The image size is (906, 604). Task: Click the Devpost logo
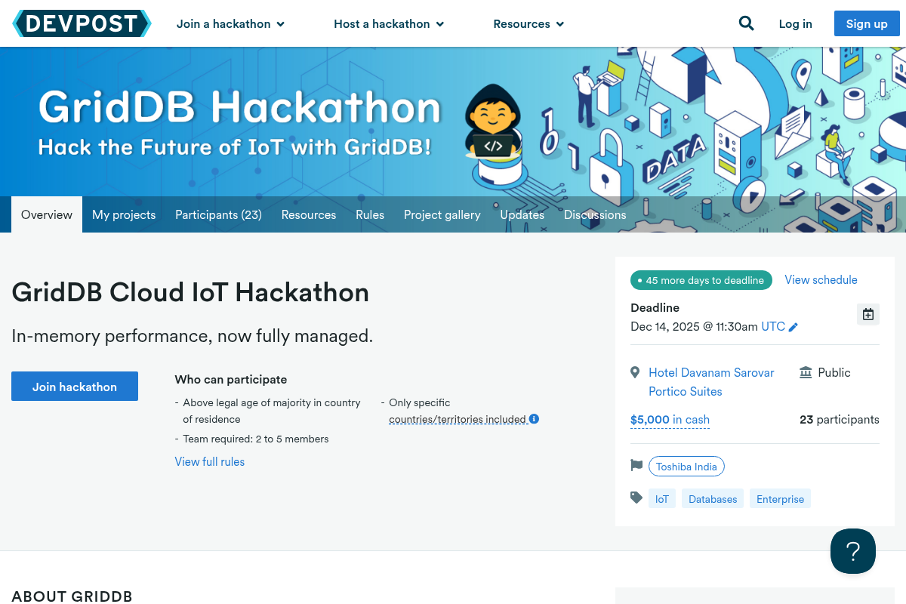point(82,23)
